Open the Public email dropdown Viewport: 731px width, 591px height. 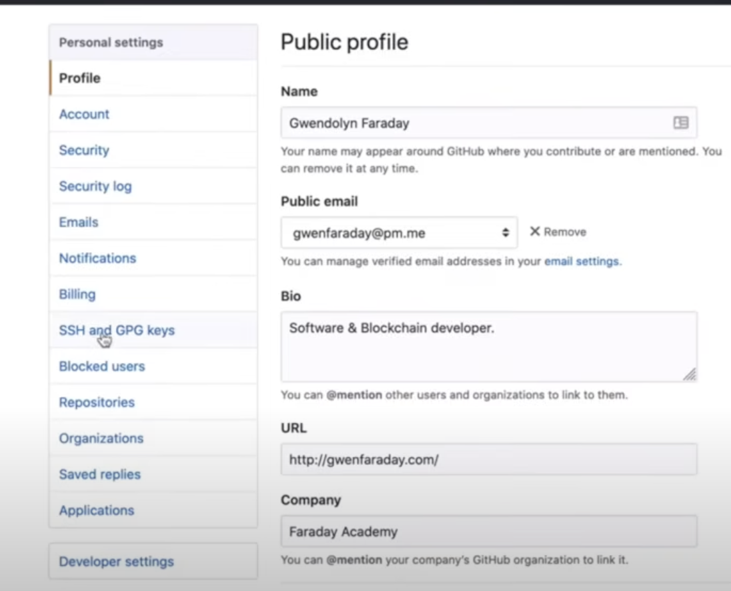[x=398, y=233]
